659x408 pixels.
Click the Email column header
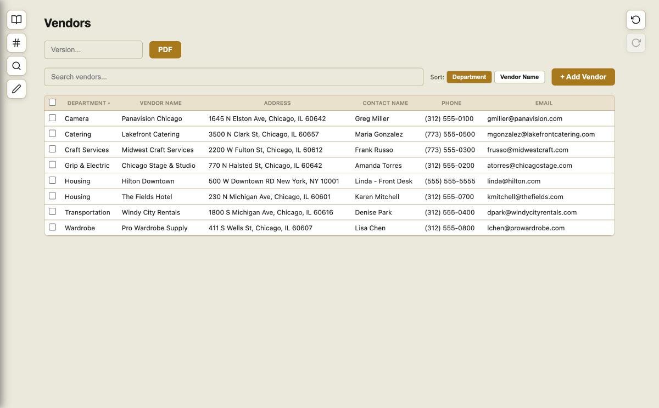pos(544,103)
